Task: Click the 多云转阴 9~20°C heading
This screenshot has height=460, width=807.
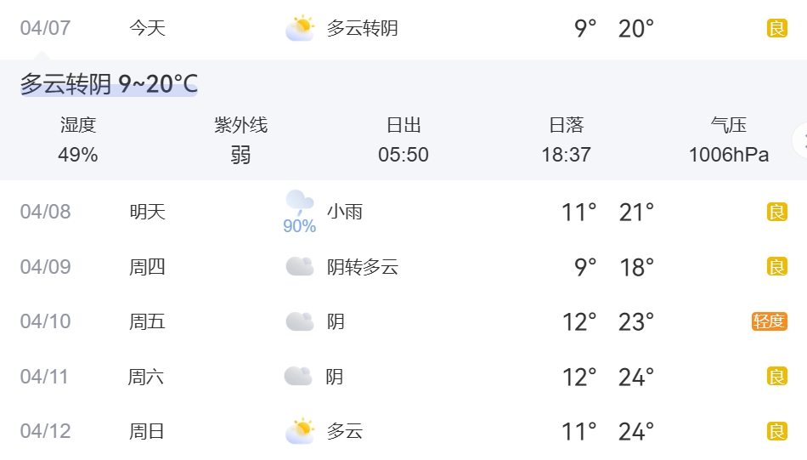Action: (109, 84)
